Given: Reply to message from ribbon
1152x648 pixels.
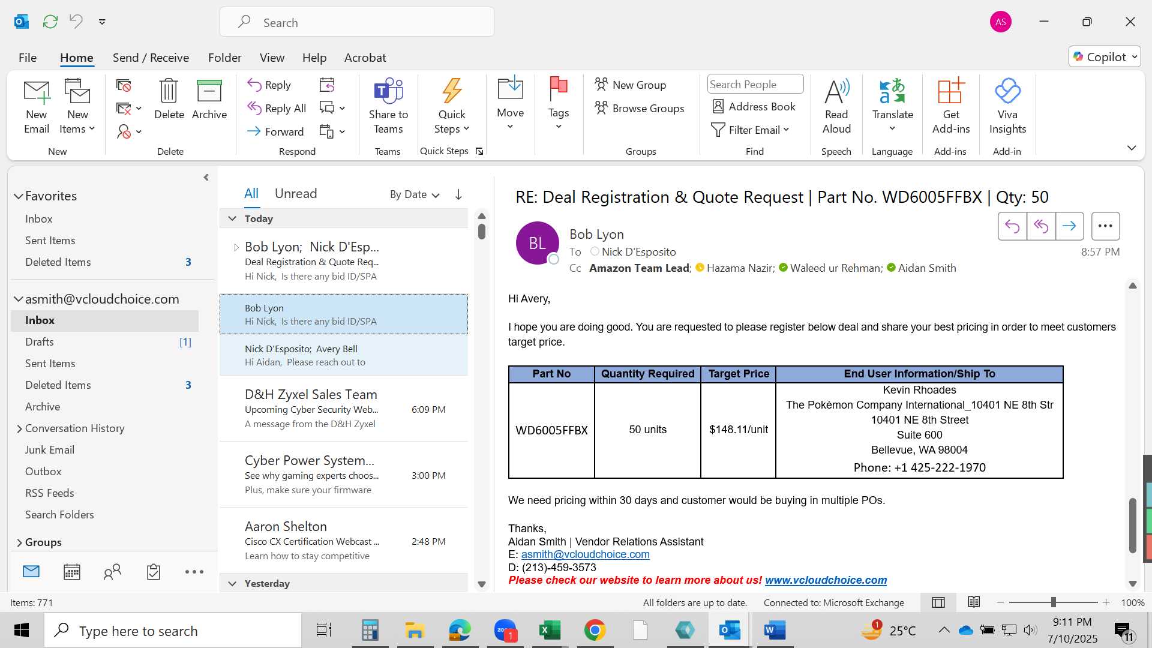Looking at the screenshot, I should pos(269,85).
